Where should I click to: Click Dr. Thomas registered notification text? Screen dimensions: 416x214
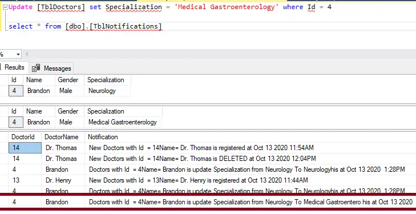[201, 148]
